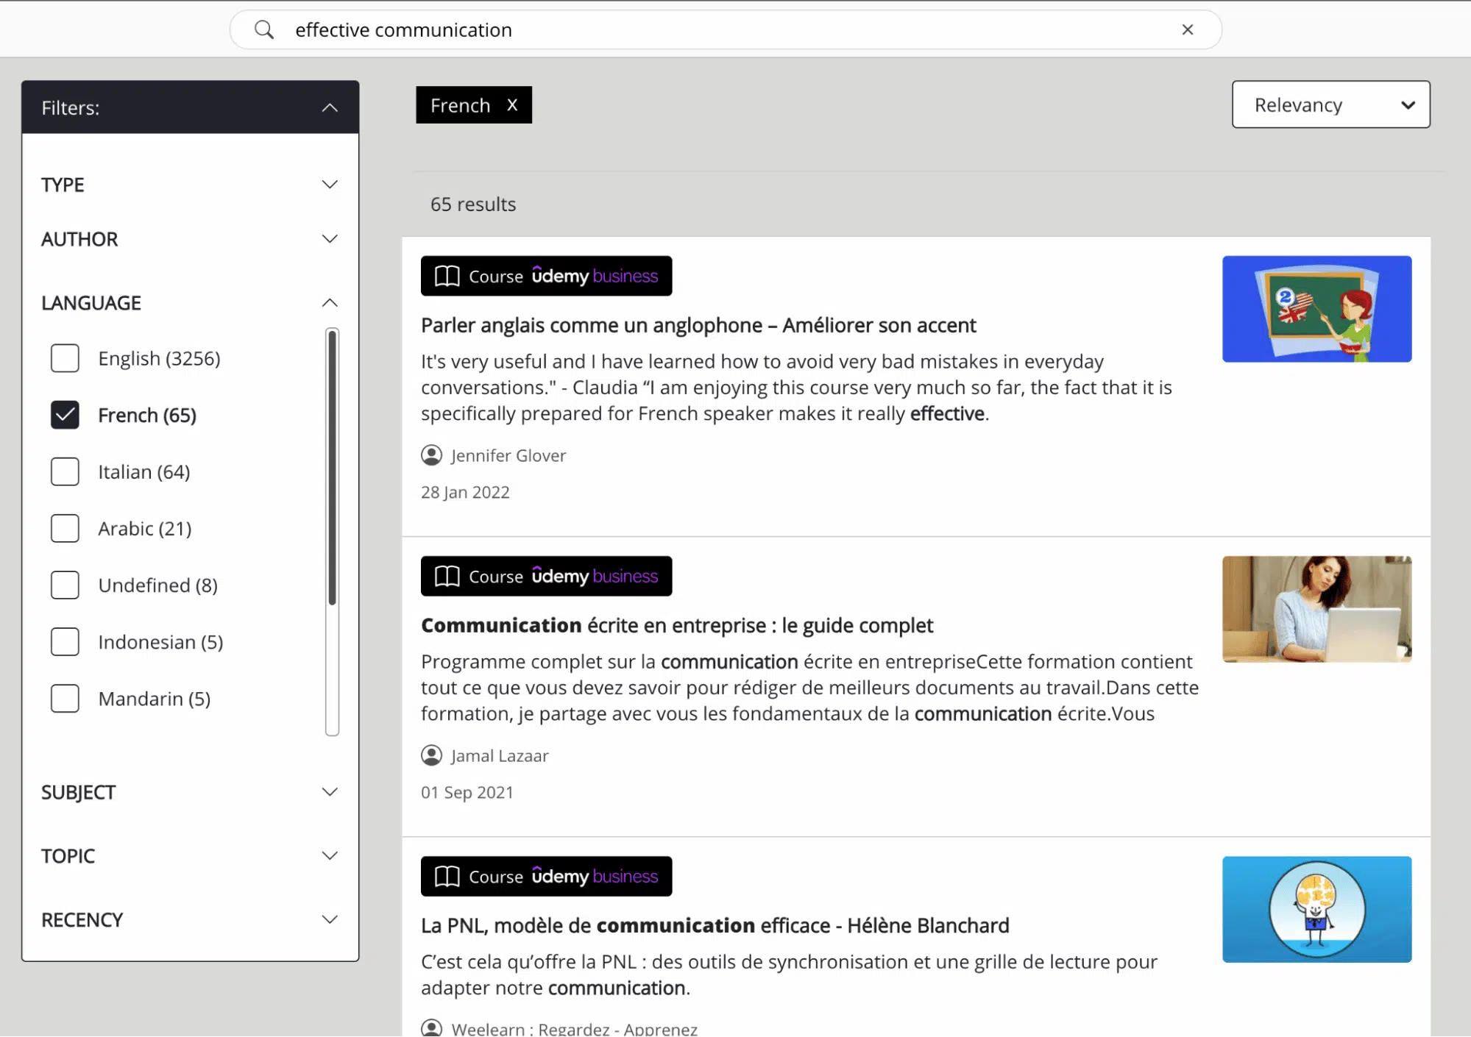
Task: Open the Relevancy sort dropdown
Action: click(1330, 104)
